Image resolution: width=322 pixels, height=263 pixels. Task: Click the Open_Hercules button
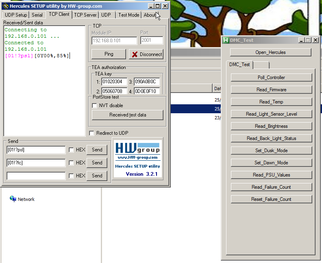tap(270, 52)
